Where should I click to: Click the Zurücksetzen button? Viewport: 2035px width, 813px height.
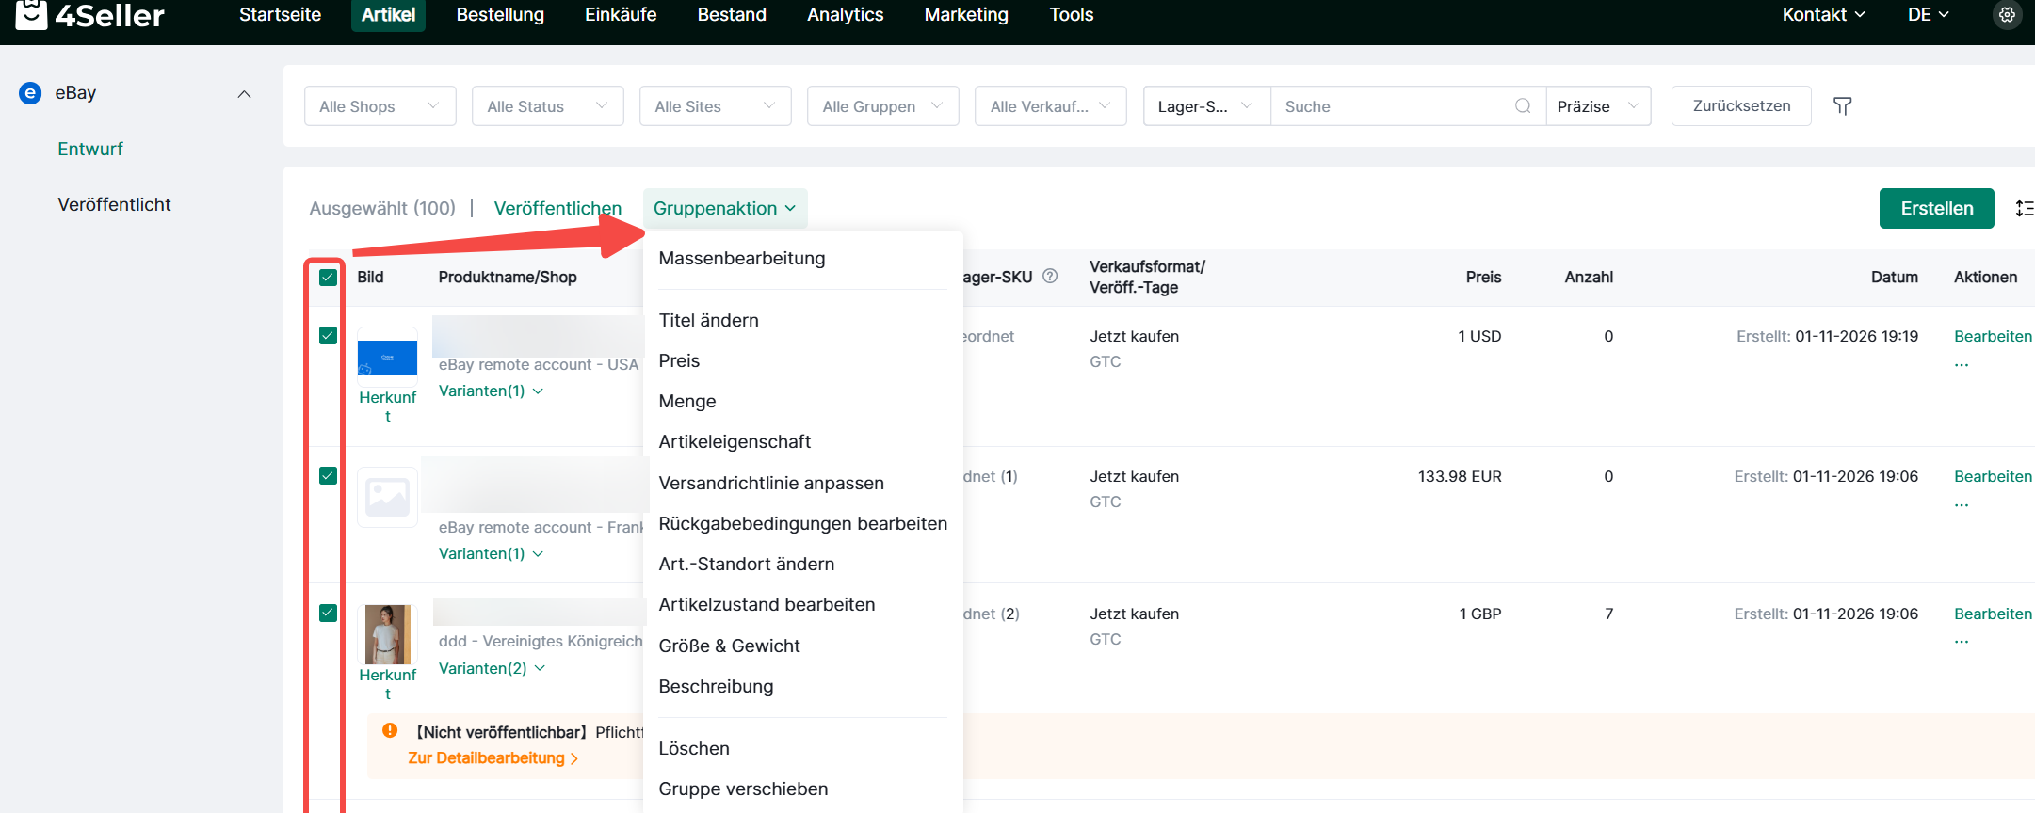click(1740, 106)
